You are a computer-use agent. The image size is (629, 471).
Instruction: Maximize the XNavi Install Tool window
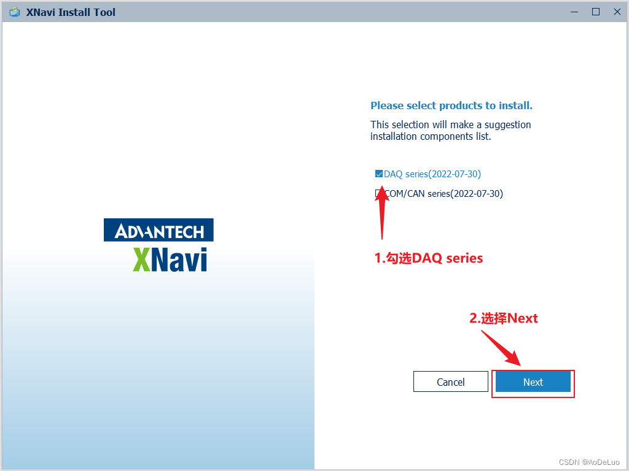click(596, 12)
